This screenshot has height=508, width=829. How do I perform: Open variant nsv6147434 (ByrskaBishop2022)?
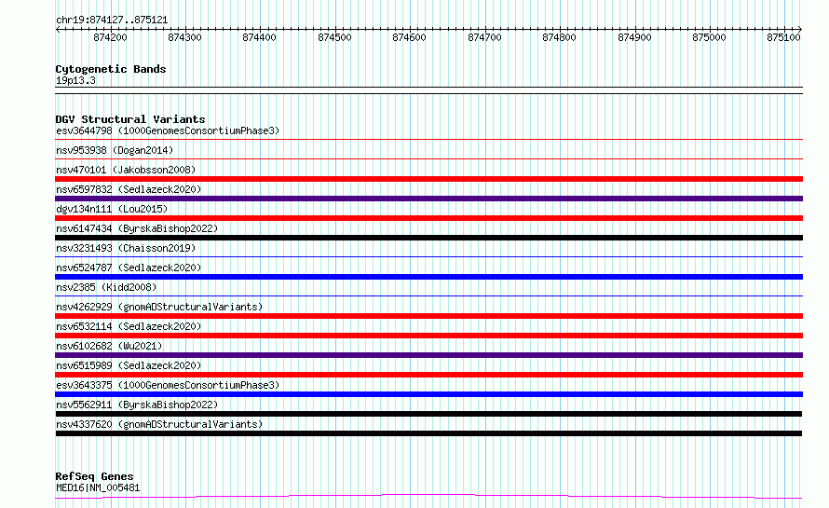pyautogui.click(x=137, y=228)
